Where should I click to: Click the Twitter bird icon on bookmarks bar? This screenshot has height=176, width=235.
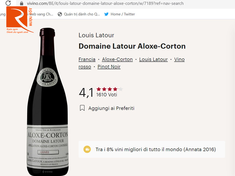point(106,14)
